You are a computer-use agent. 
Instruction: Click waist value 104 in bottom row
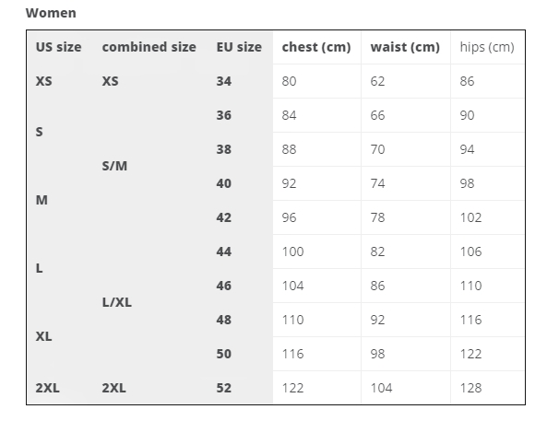(381, 388)
